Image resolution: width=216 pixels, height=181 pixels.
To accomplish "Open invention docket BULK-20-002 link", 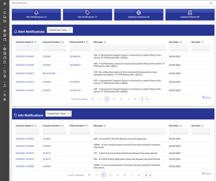I will point(49,73).
